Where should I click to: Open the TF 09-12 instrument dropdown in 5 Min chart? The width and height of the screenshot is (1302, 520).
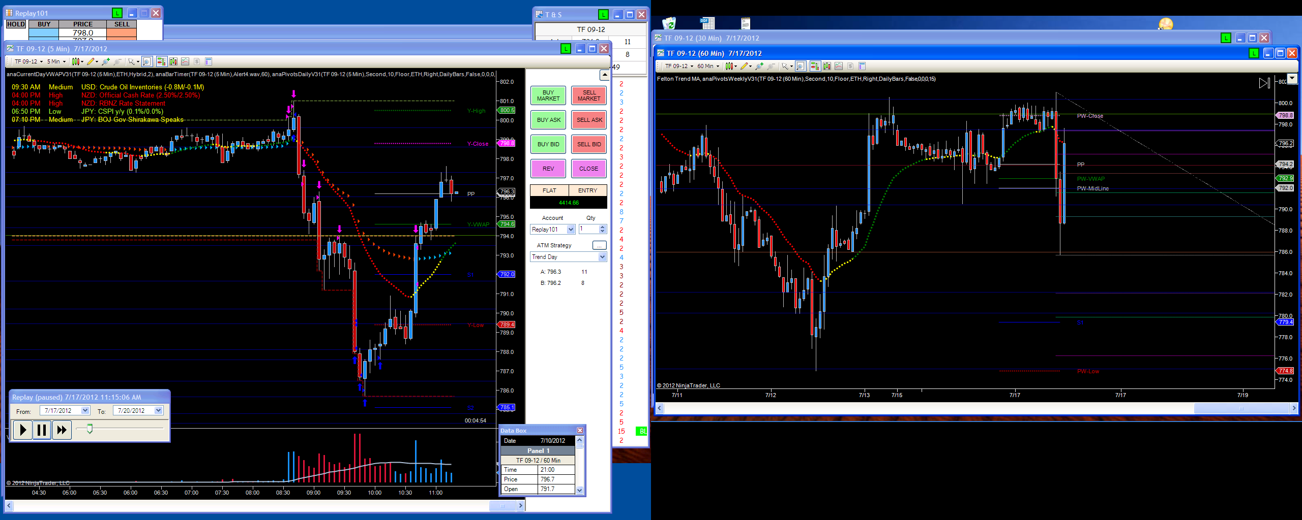point(28,61)
